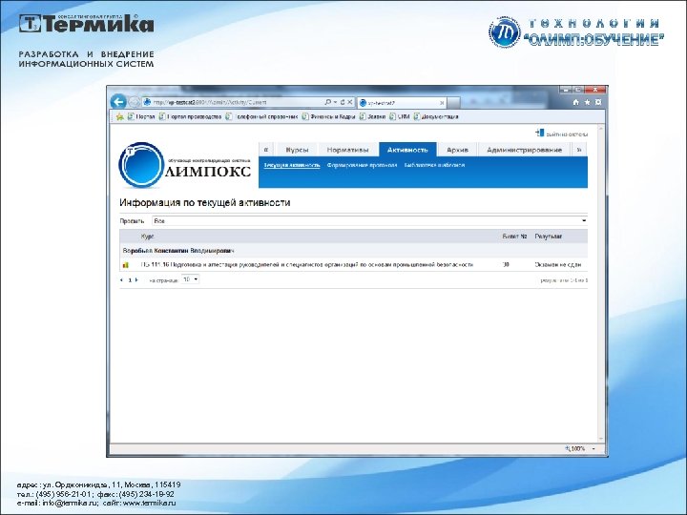Click the Экзамен не сдан result cell

558,265
